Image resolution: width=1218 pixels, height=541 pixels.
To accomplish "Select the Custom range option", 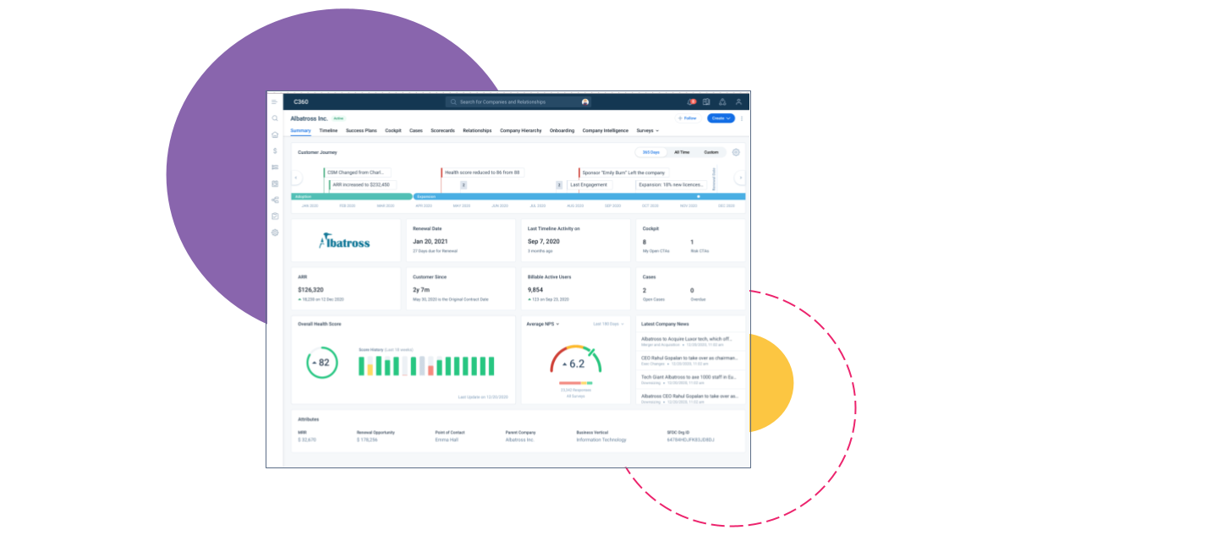I will tap(711, 152).
